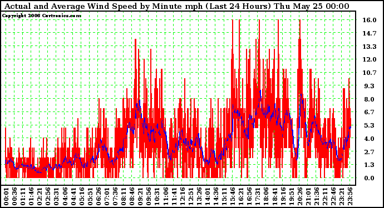The width and height of the screenshot is (384, 208).
Task: Select the 6.7 y-axis label
Action: coord(370,112)
